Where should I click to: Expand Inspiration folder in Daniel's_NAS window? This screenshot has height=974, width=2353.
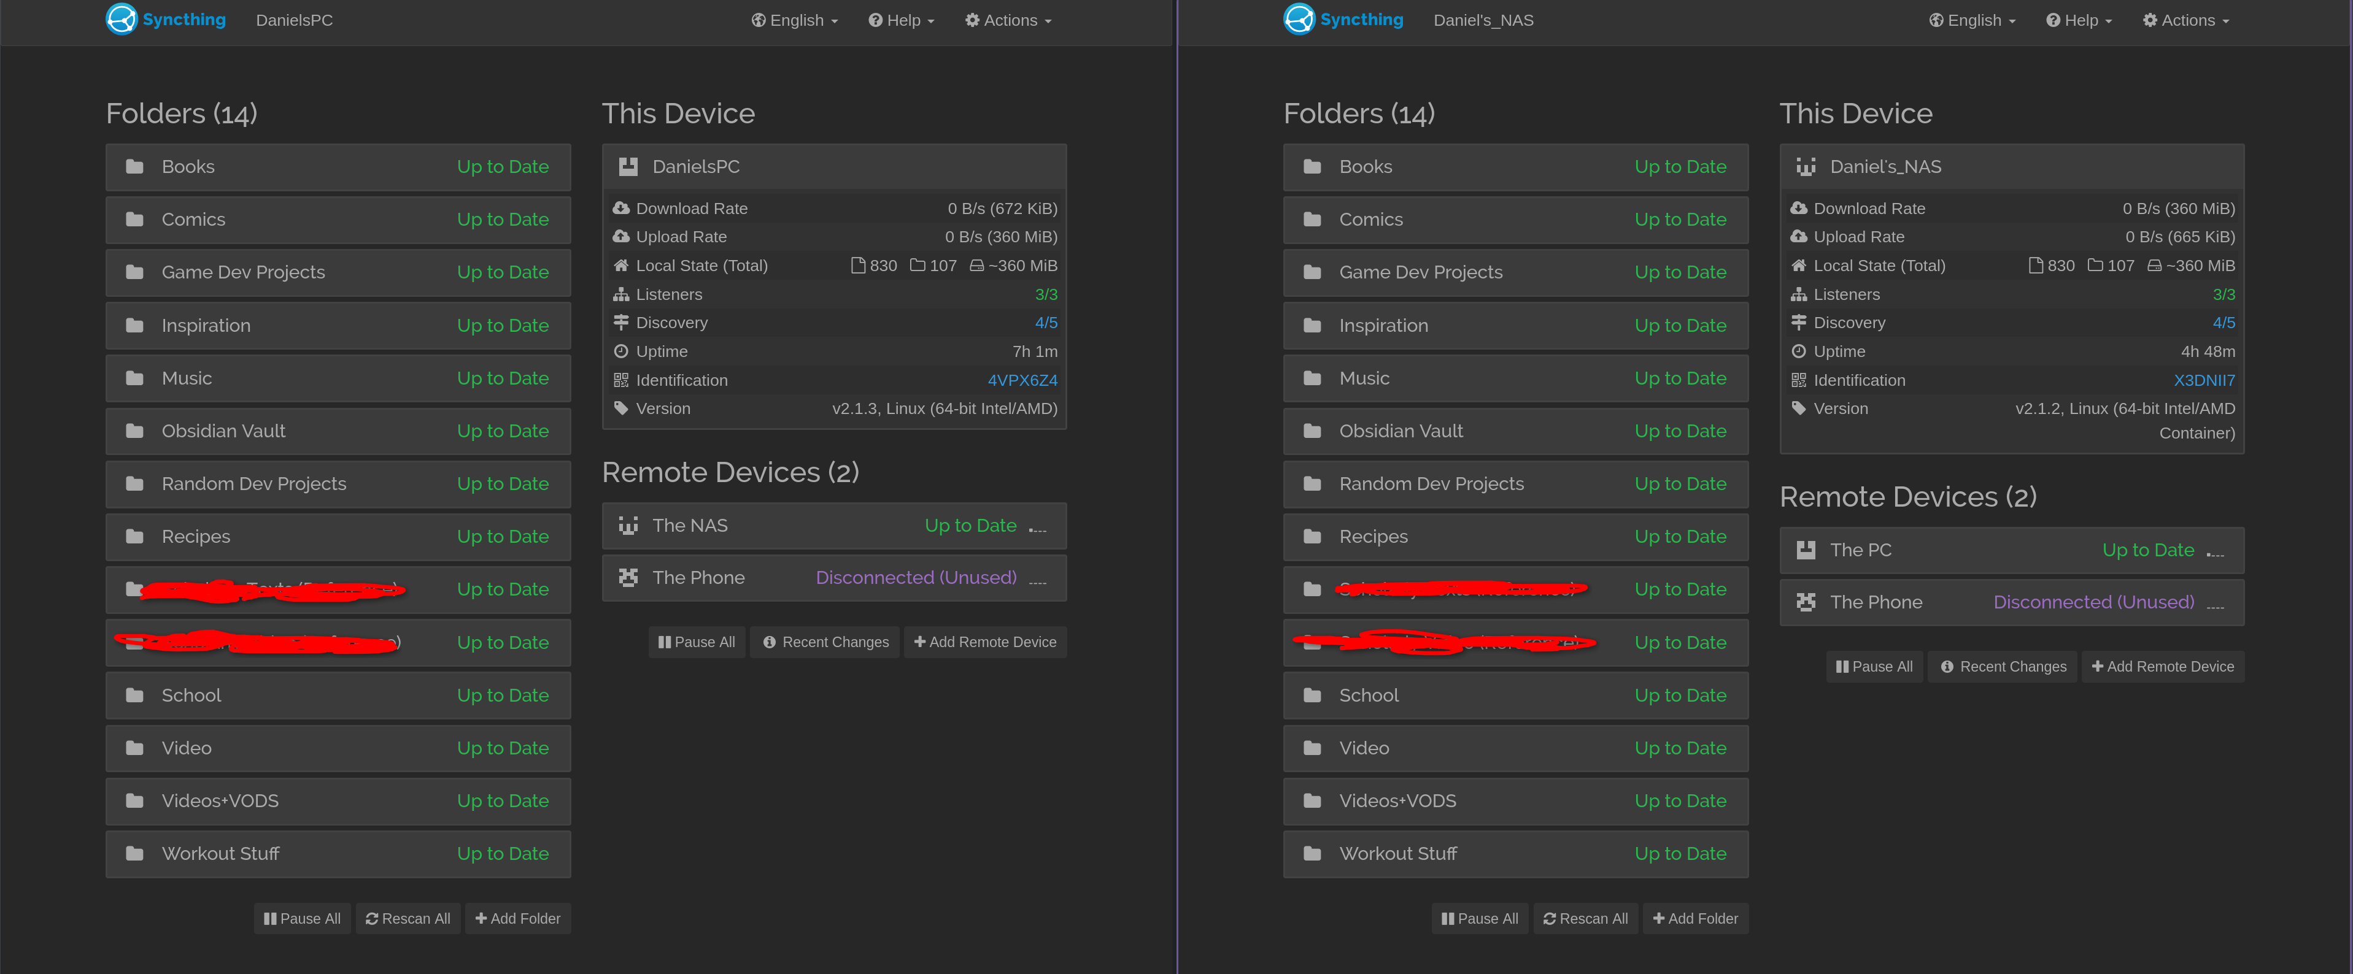[1515, 326]
